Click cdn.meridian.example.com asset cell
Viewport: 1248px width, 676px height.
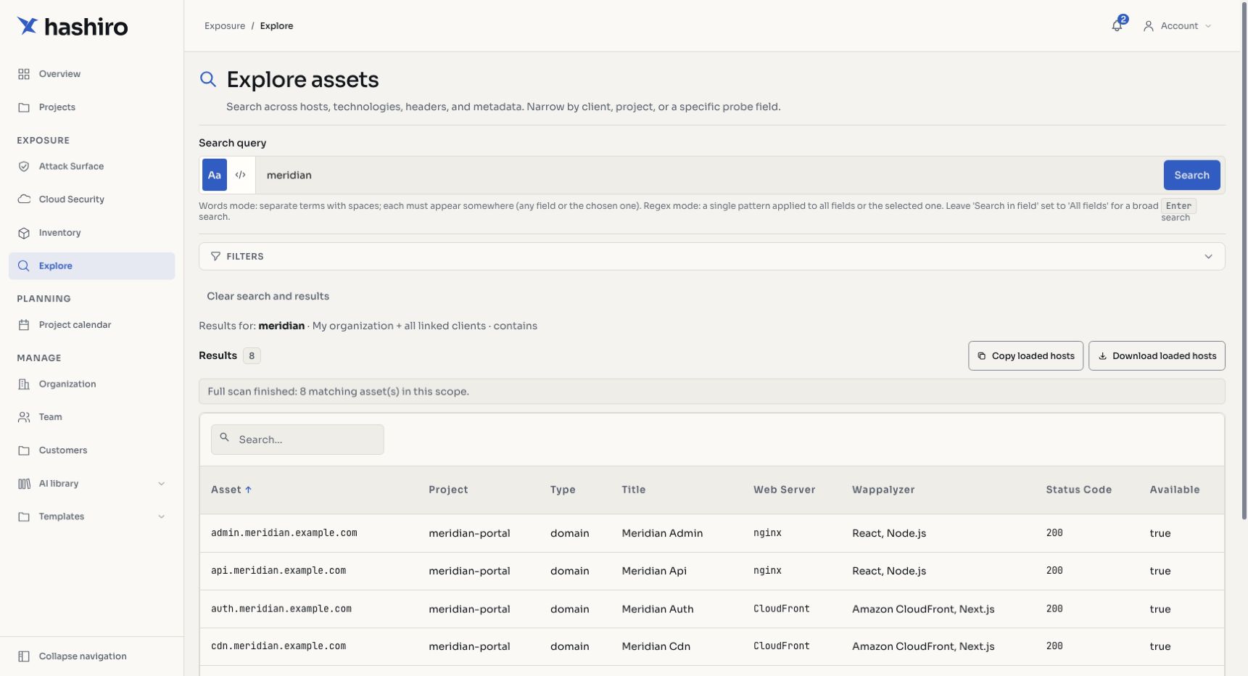point(278,646)
